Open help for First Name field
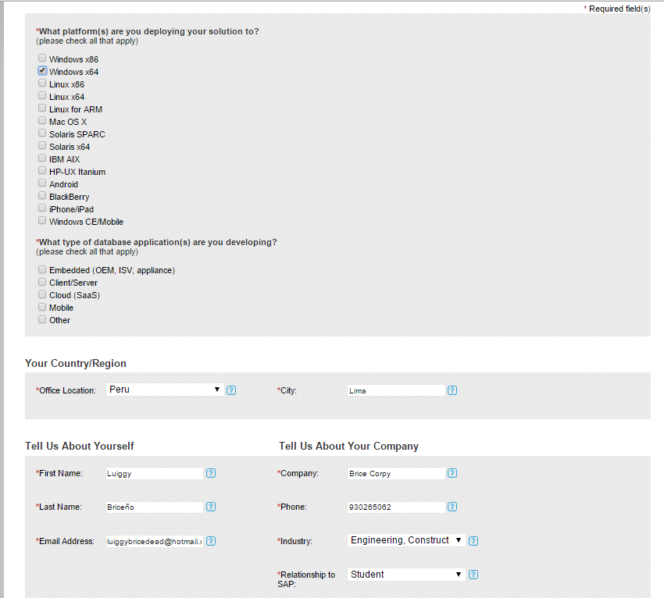Image resolution: width=664 pixels, height=598 pixels. click(210, 472)
